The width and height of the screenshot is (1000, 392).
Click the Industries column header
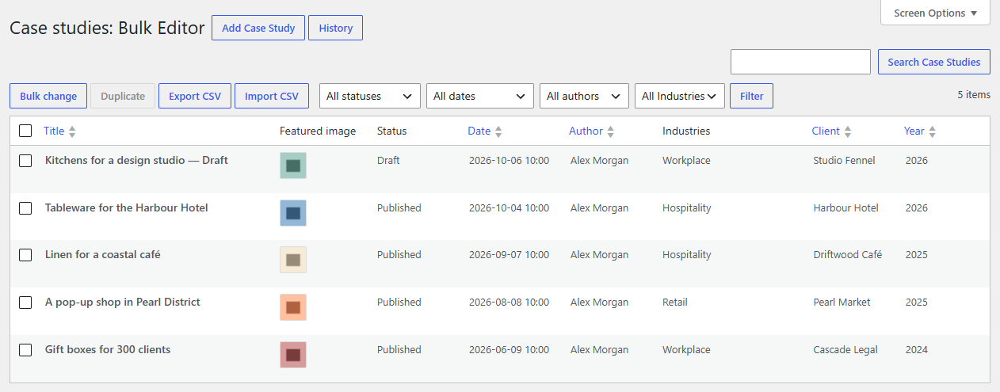(686, 131)
